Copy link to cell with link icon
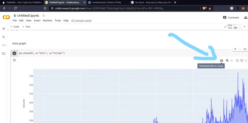Viewport: 248px width, 123px height. point(245,49)
